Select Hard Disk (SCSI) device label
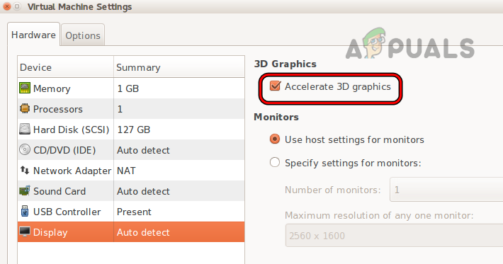 point(72,130)
